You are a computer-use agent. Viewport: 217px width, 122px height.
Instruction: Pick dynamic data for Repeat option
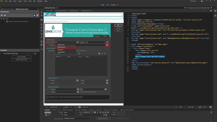[78, 89]
